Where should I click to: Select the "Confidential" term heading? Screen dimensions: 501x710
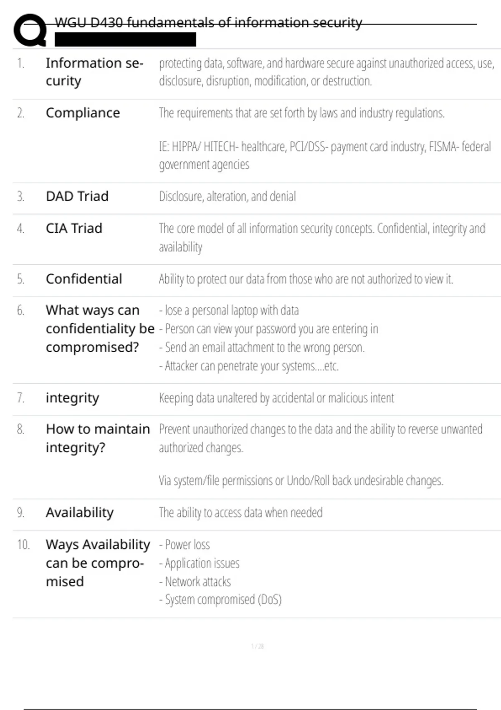click(84, 279)
